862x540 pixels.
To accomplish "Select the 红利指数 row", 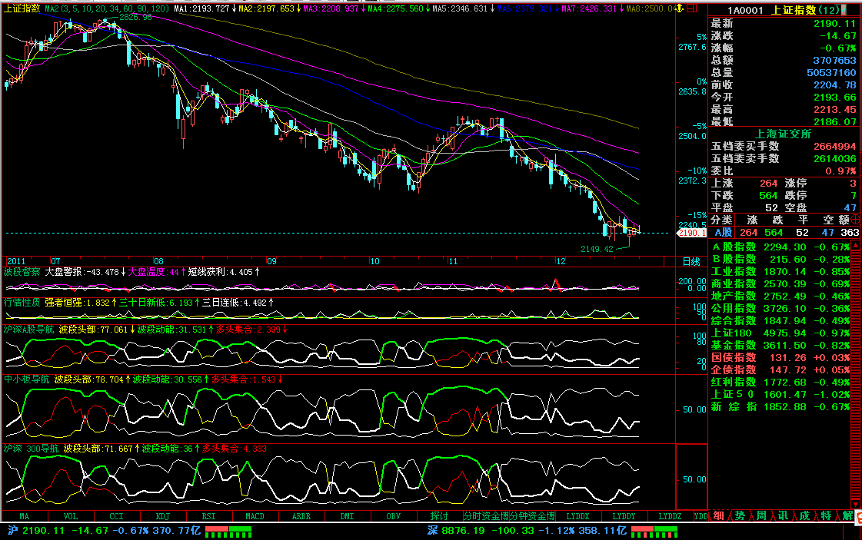I will tap(780, 382).
